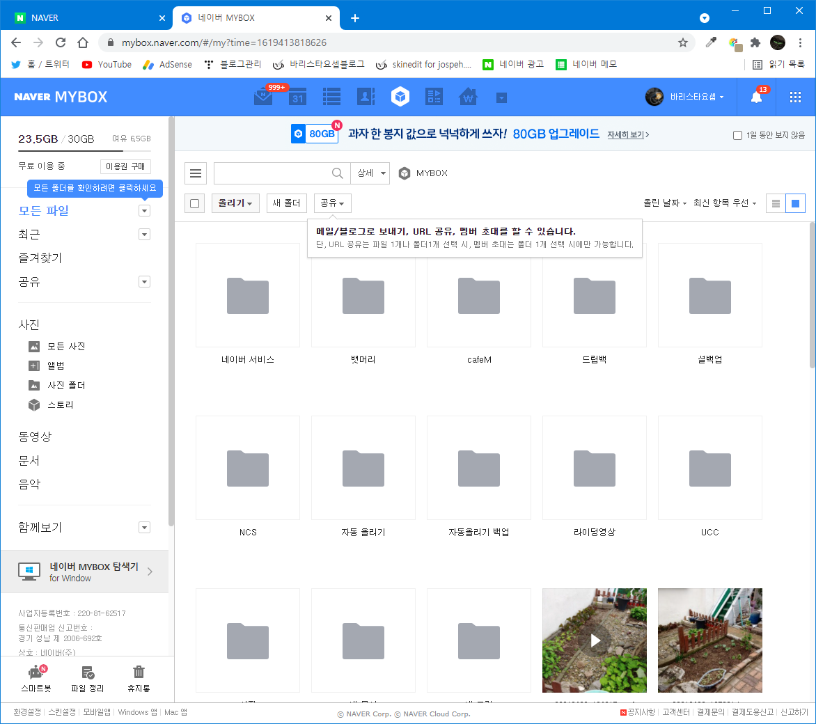The height and width of the screenshot is (724, 816).
Task: Click the 80GB 업그레이드 banner text
Action: pos(556,134)
